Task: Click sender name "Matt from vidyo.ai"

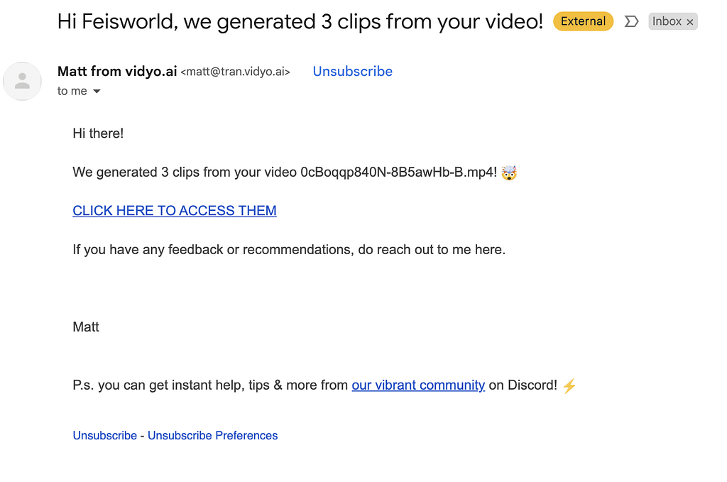Action: [117, 72]
